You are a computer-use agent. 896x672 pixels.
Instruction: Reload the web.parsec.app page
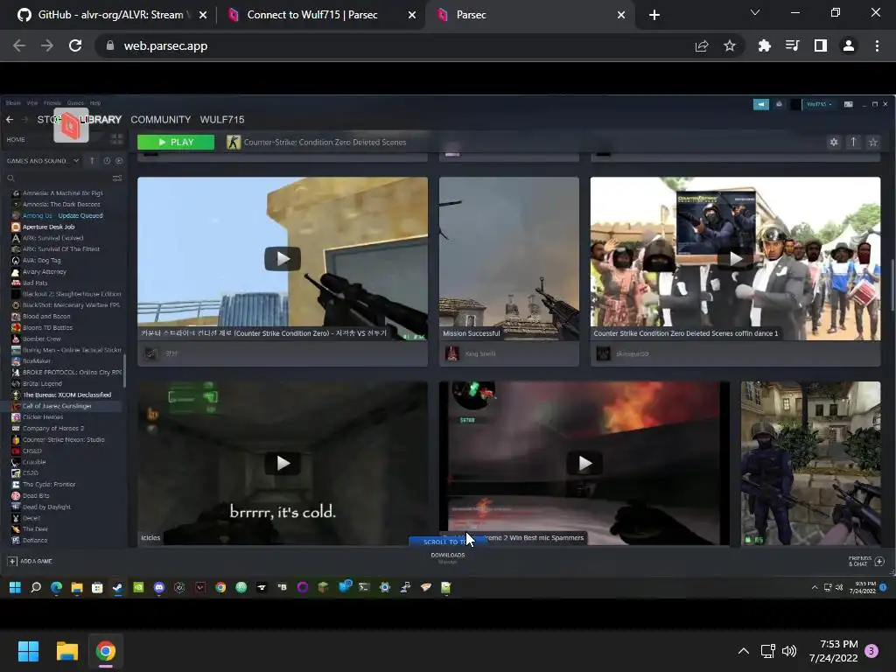[75, 45]
